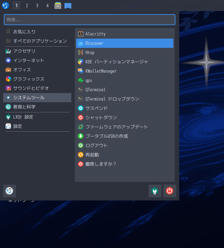Screen dimensions: 224x248
Task: Click the サスペンド suspend icon
Action: 81,108
